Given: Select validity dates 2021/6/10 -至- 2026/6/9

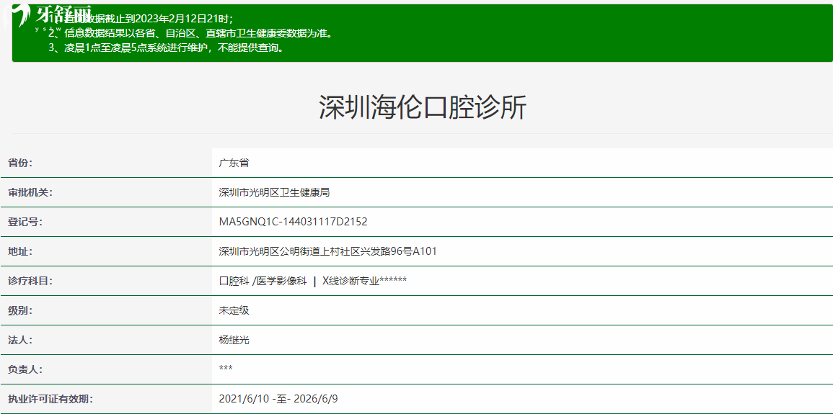Looking at the screenshot, I should [x=278, y=399].
